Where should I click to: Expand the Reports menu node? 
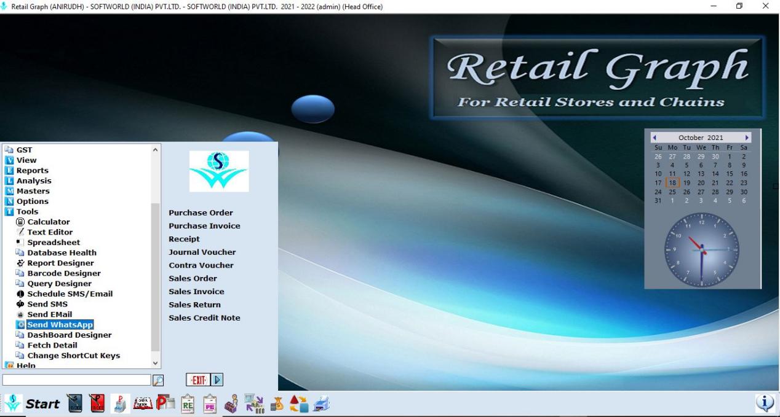[x=9, y=170]
